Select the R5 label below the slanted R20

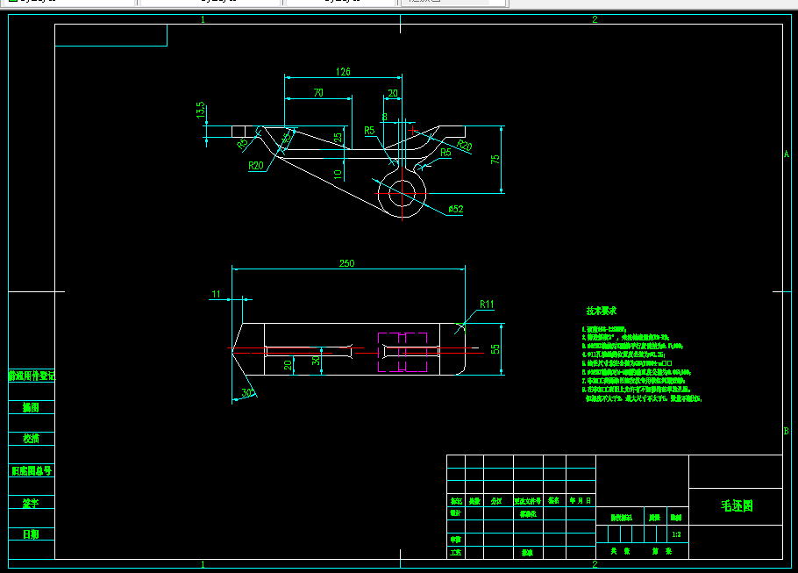pos(445,153)
